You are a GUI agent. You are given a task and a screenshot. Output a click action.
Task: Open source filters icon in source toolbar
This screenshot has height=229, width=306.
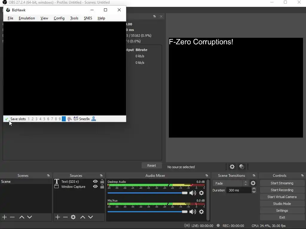pos(241,167)
